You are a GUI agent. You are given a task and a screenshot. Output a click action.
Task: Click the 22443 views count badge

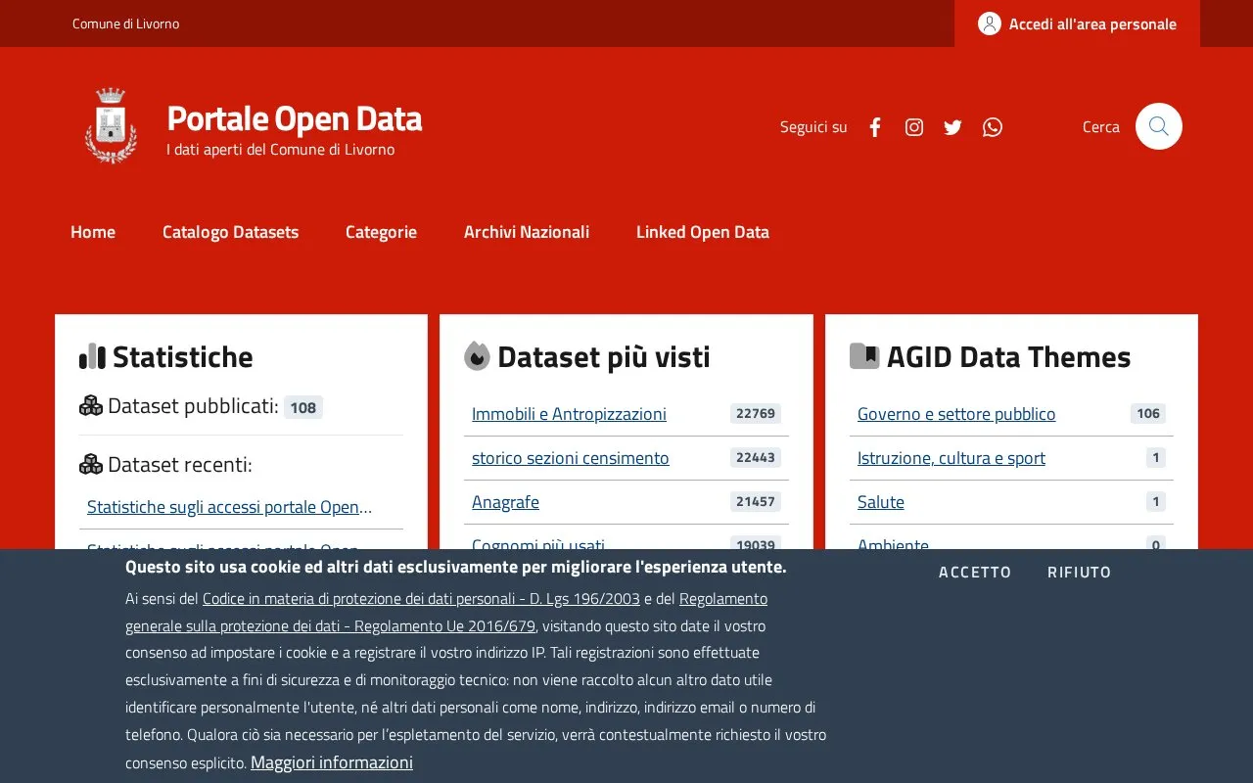(x=756, y=458)
